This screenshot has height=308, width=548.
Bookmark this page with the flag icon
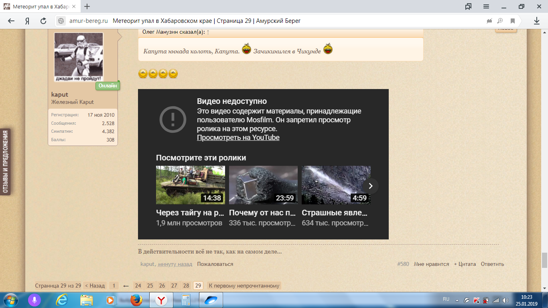[x=512, y=21]
